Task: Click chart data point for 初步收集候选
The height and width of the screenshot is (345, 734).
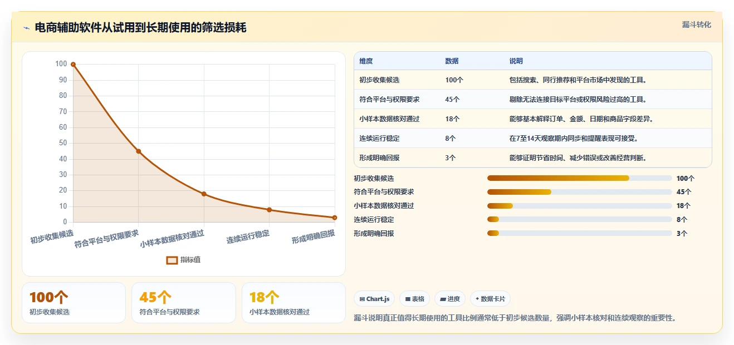Action: pos(73,65)
